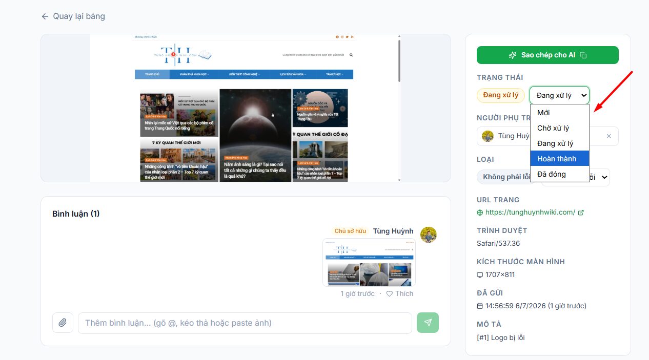Click the Năm ánh sáng là gì article in preview
This screenshot has height=360, width=649.
(x=255, y=135)
